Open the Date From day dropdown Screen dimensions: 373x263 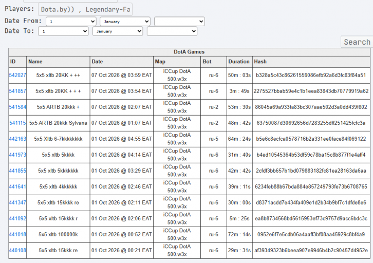(x=71, y=22)
